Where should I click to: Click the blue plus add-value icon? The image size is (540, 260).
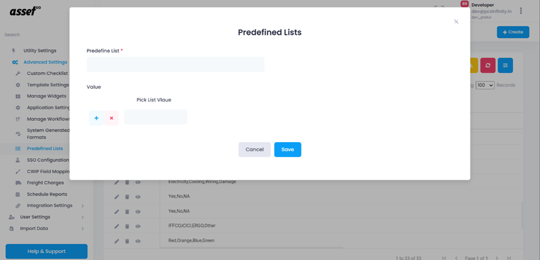pos(97,118)
